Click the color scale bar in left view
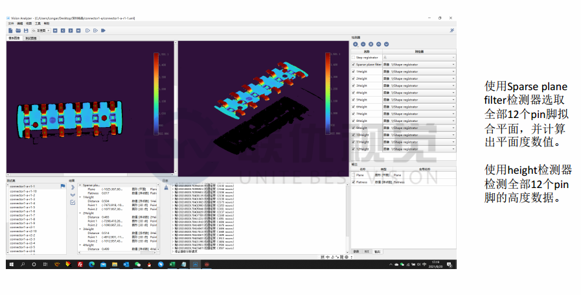The image size is (581, 295). (155, 91)
